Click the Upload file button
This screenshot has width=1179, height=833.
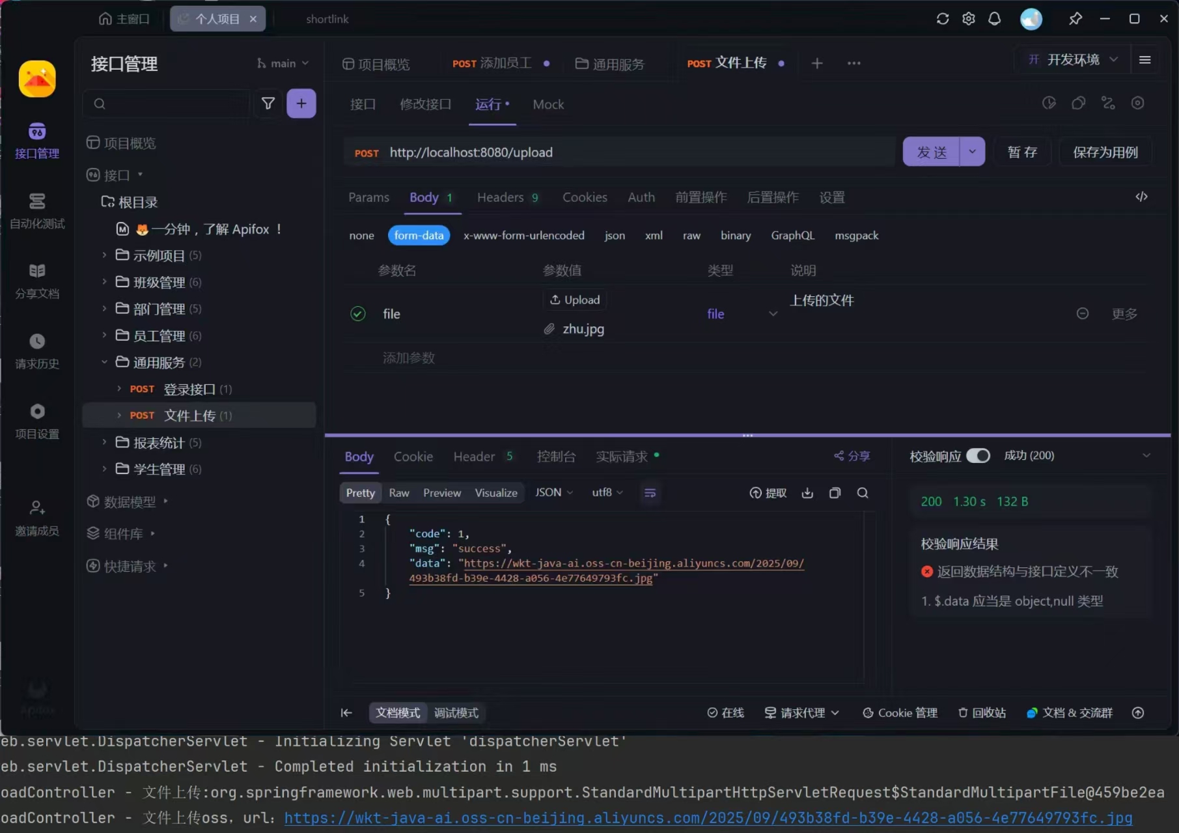pyautogui.click(x=574, y=300)
